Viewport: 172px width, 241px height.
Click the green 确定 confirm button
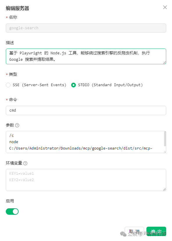tap(156, 231)
